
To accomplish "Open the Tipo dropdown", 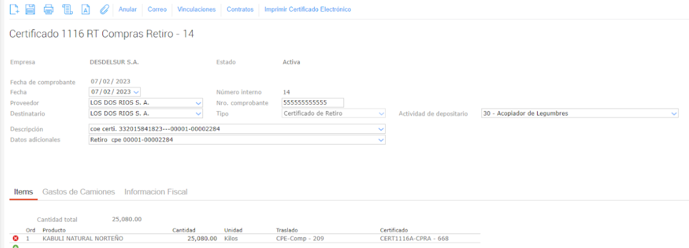I will [381, 114].
